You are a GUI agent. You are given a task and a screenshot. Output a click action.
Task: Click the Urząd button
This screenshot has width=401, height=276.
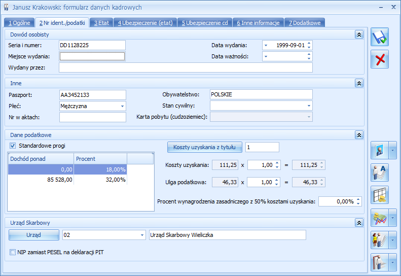(x=34, y=235)
